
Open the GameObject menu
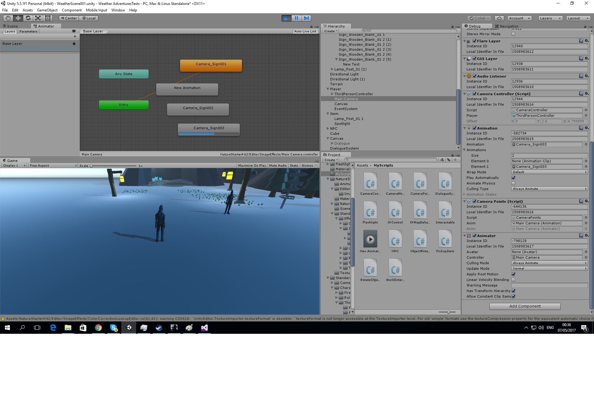(x=47, y=10)
